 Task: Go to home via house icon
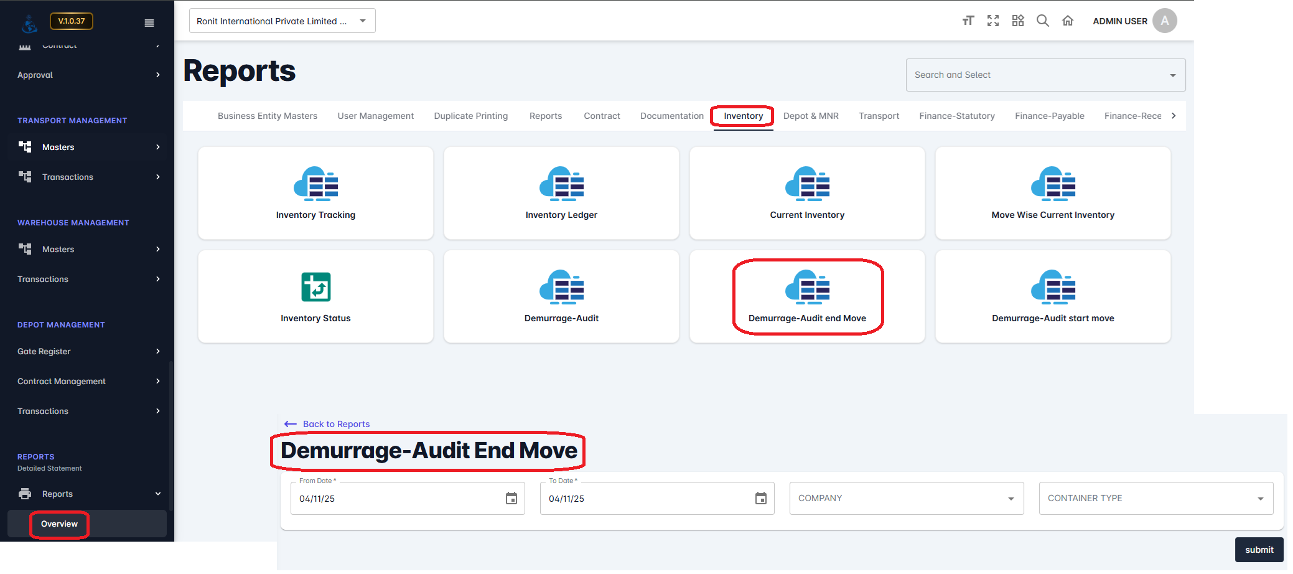tap(1068, 21)
